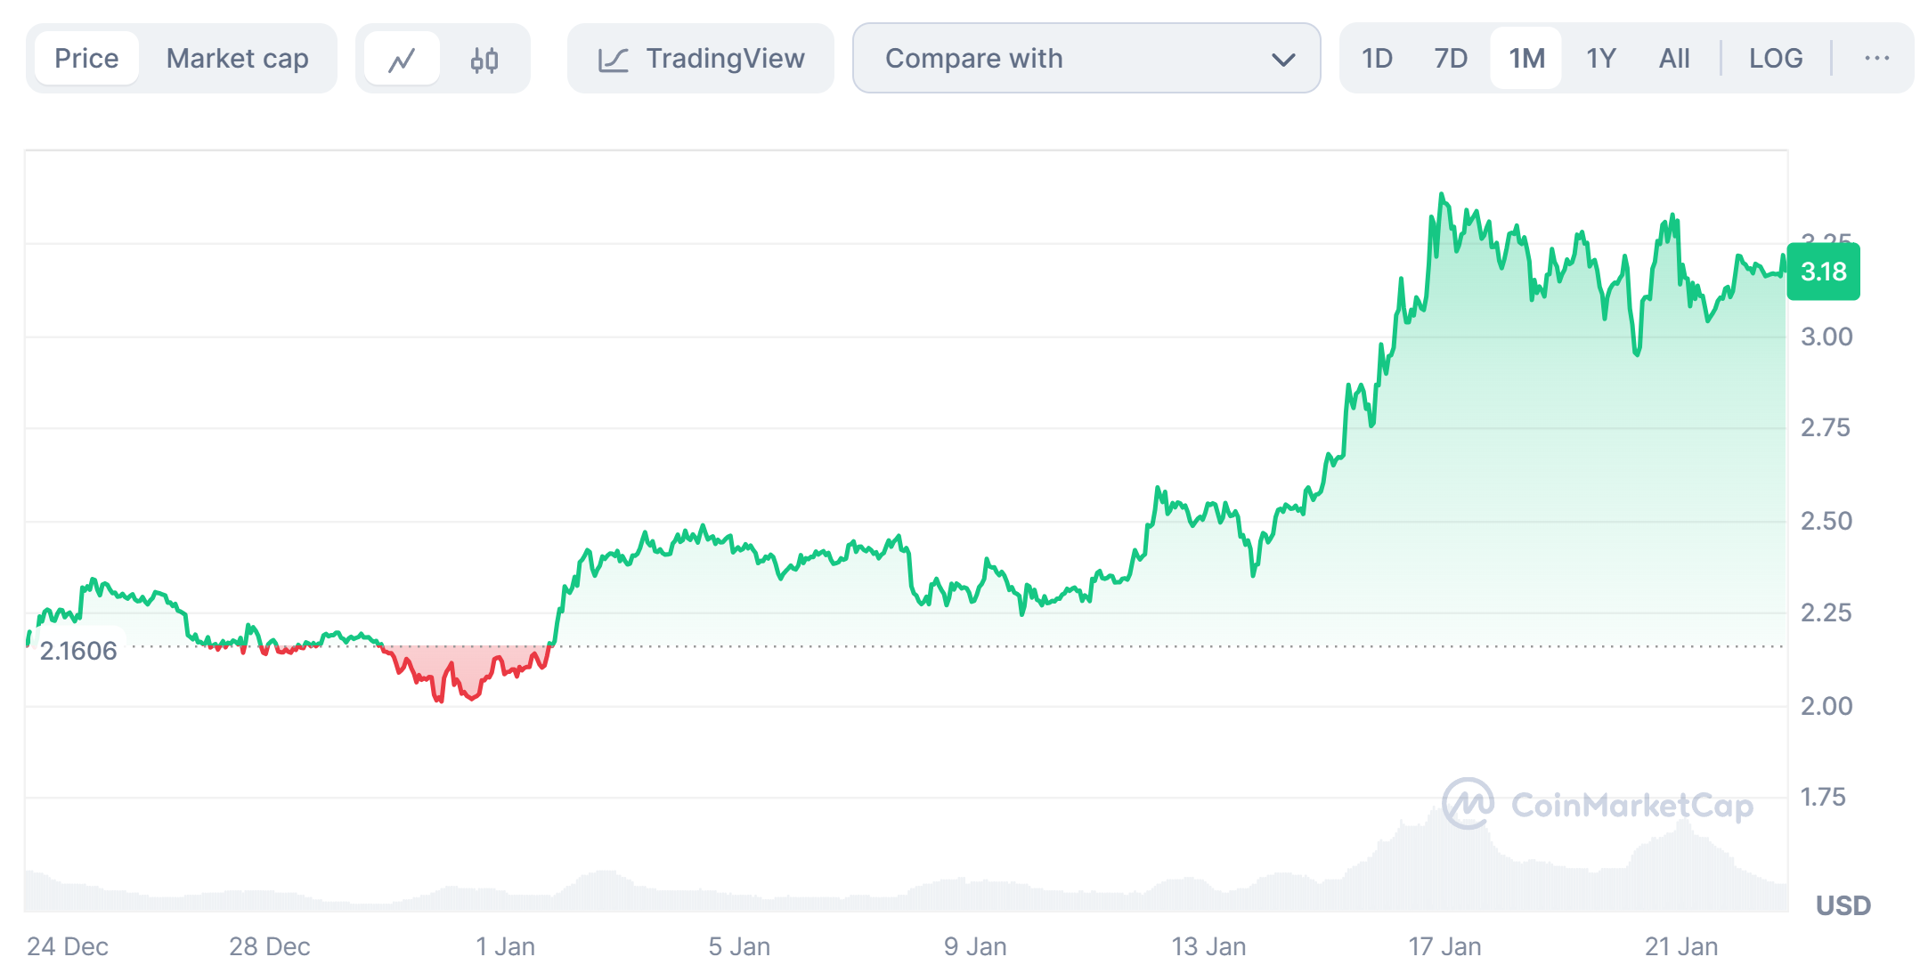This screenshot has width=1920, height=965.
Task: Select the 1M time range
Action: [1526, 59]
